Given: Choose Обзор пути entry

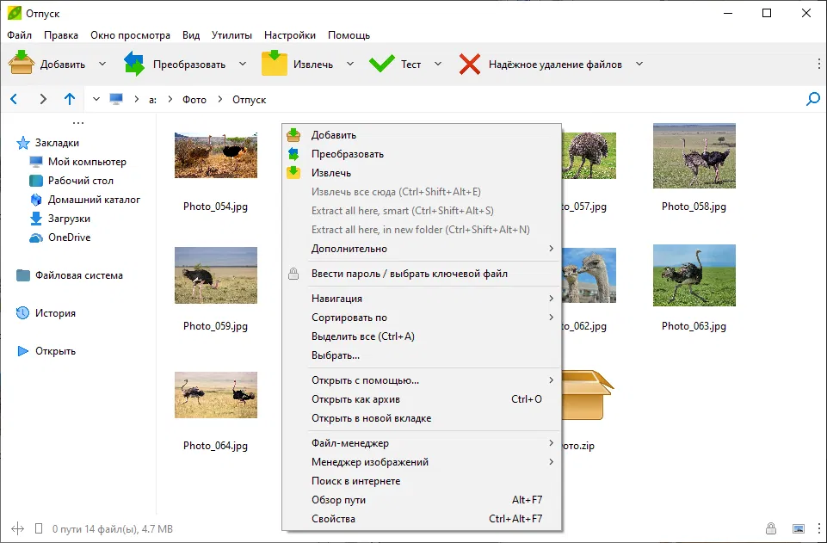Looking at the screenshot, I should pyautogui.click(x=422, y=500).
